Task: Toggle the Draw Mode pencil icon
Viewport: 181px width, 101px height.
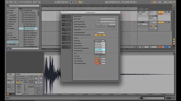Action: (x=152, y=2)
